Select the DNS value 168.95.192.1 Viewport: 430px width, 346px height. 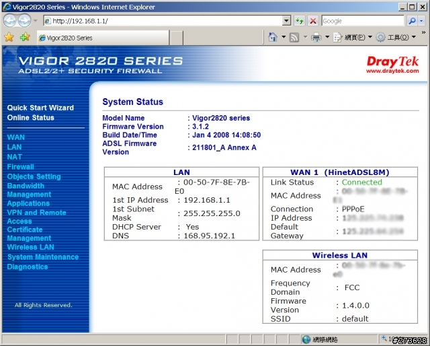click(209, 236)
